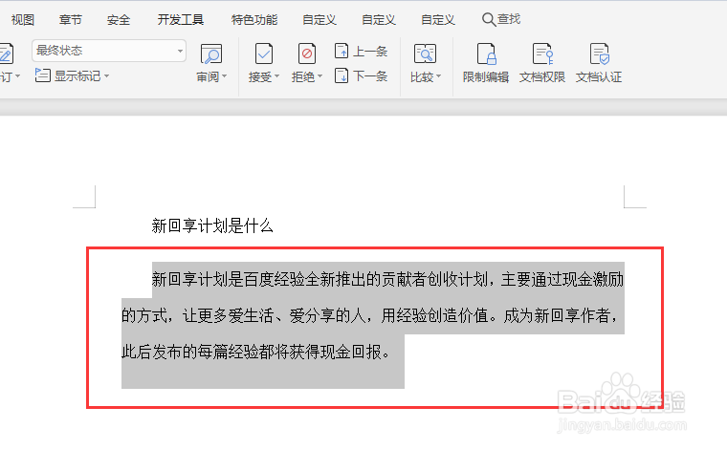
Task: Open the first 自定义 tab
Action: [x=319, y=19]
